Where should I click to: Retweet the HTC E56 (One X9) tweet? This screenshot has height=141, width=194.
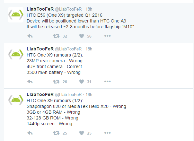(x=56, y=36)
